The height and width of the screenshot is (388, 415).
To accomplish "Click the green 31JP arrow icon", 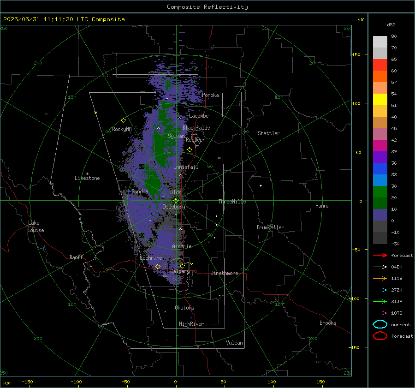I will (380, 301).
